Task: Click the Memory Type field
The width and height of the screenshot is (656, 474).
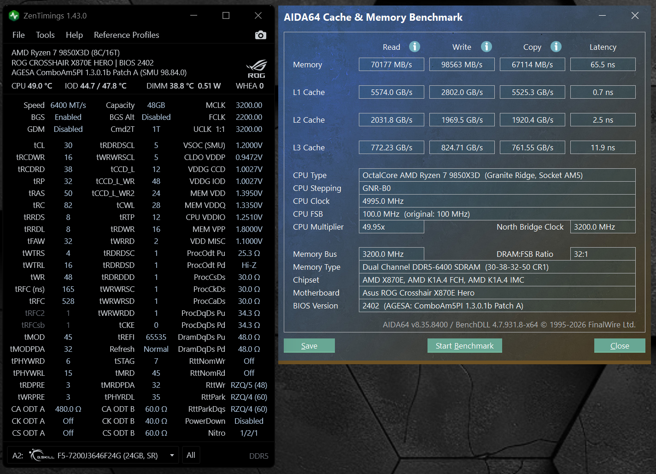Action: click(497, 267)
